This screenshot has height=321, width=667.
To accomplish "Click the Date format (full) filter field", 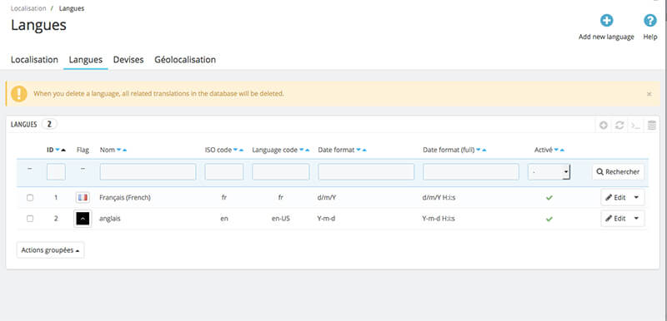I will [471, 172].
